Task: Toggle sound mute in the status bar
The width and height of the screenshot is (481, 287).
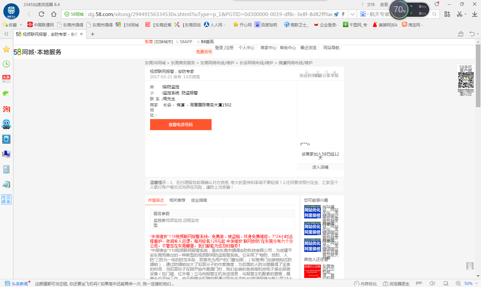Action: point(432,284)
